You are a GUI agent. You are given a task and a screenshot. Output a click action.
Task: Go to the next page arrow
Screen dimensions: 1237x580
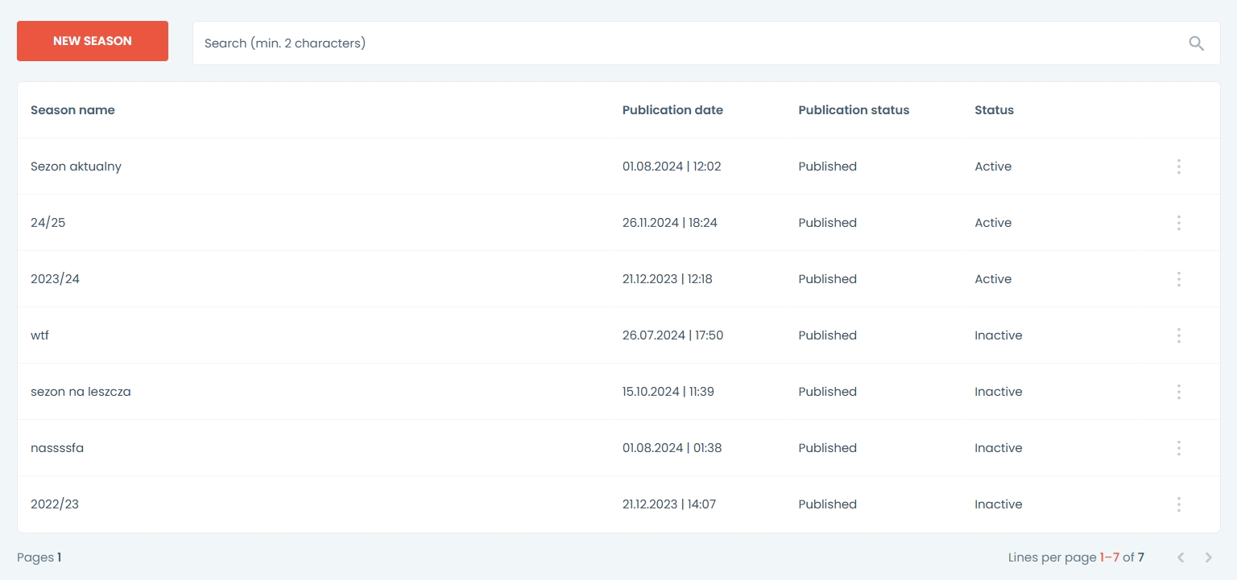coord(1208,557)
